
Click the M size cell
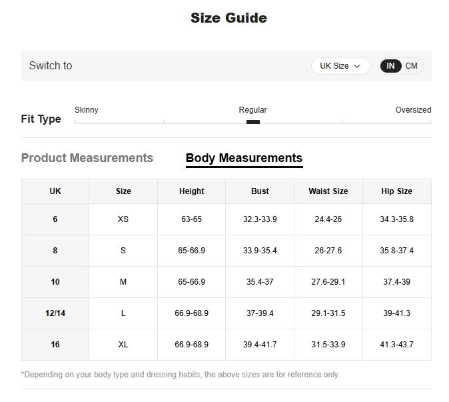coord(123,282)
